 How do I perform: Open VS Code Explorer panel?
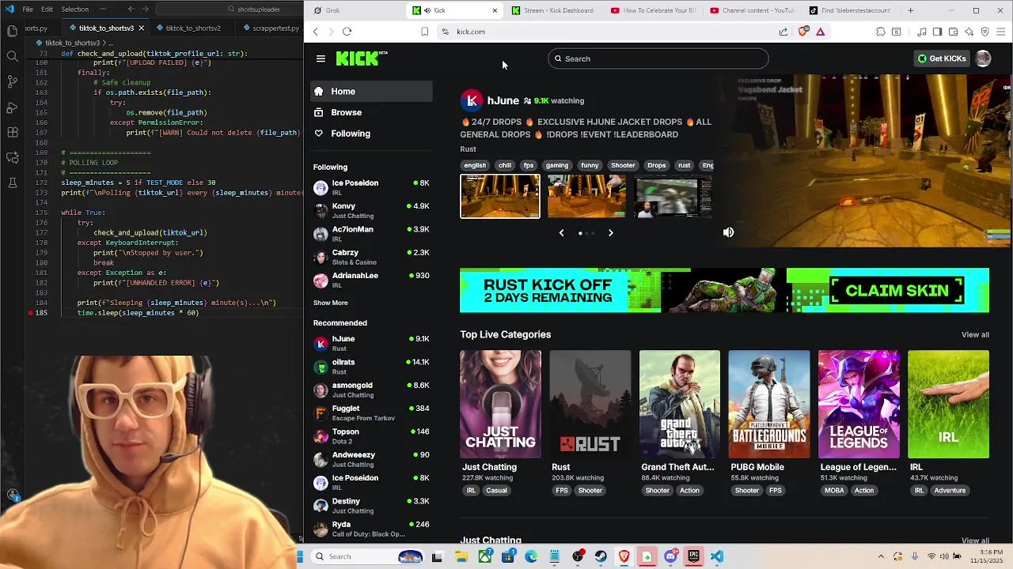[x=12, y=31]
